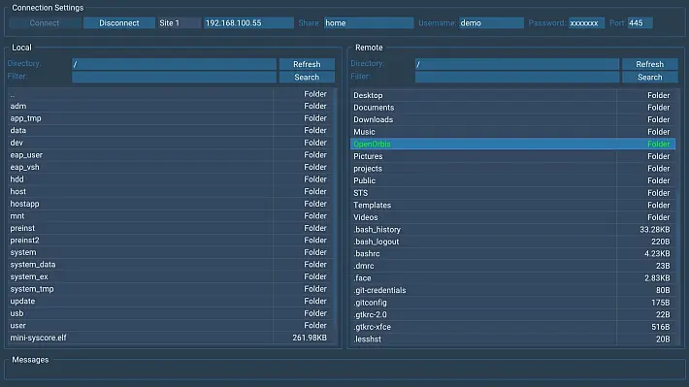Select the OpenOrbis folder in Remote list
The image size is (689, 387).
point(512,145)
